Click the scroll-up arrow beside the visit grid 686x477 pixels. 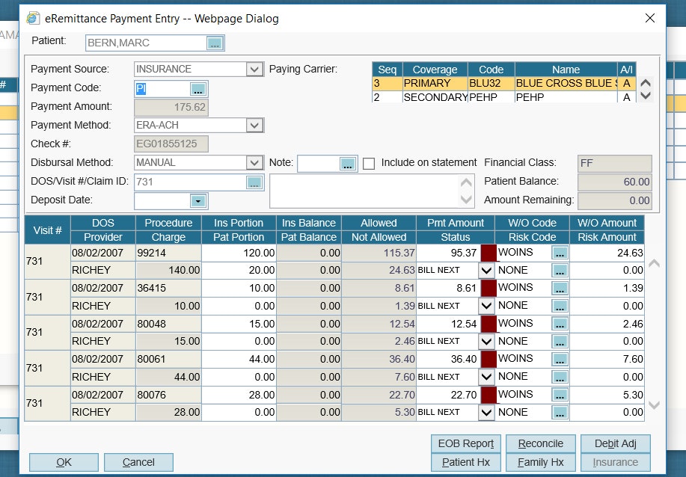[x=654, y=262]
